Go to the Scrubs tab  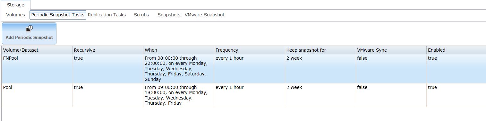pyautogui.click(x=141, y=15)
